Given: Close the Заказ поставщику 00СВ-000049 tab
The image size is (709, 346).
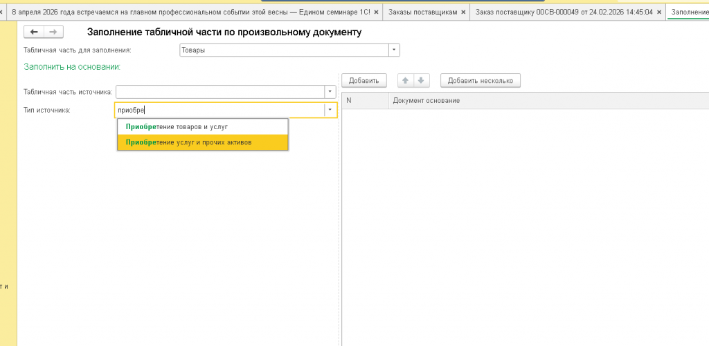Looking at the screenshot, I should tap(659, 12).
